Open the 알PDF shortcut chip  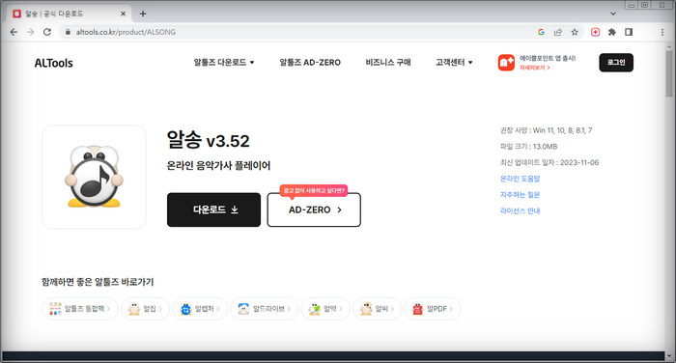pos(433,309)
